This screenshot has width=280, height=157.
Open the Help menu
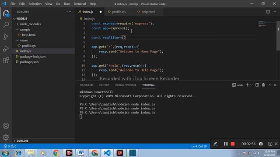click(93, 4)
